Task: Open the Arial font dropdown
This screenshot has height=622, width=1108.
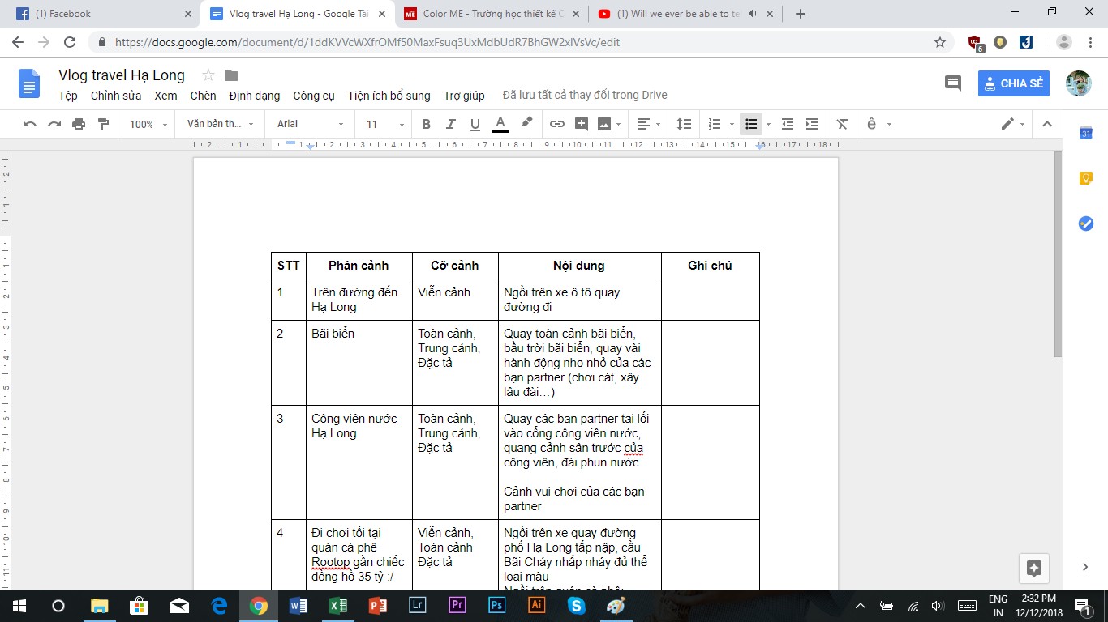Action: point(311,124)
